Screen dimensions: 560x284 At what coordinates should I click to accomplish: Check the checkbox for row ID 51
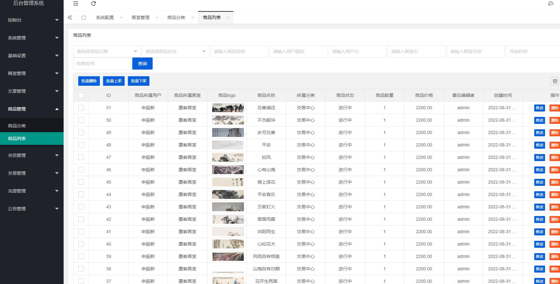[x=81, y=108]
